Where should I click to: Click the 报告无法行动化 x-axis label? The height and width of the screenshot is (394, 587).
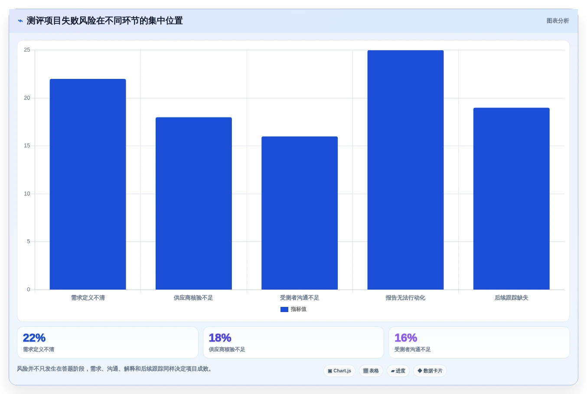click(405, 298)
